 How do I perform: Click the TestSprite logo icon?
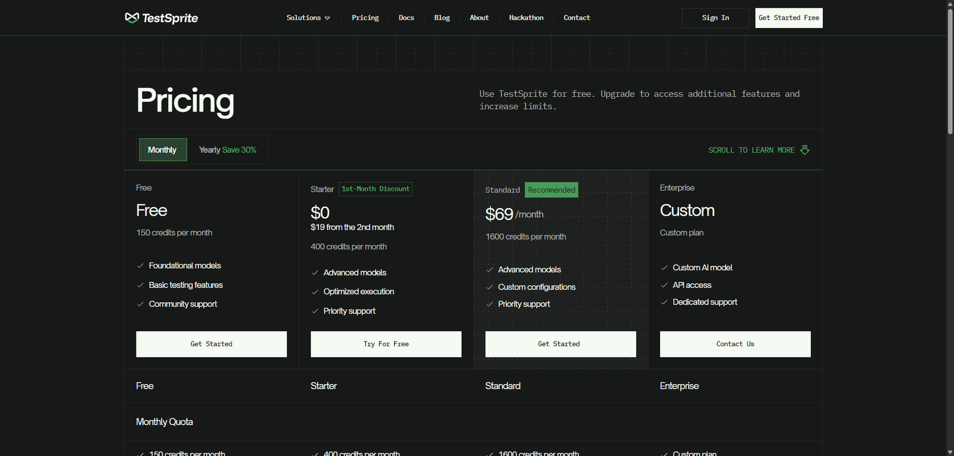point(132,18)
